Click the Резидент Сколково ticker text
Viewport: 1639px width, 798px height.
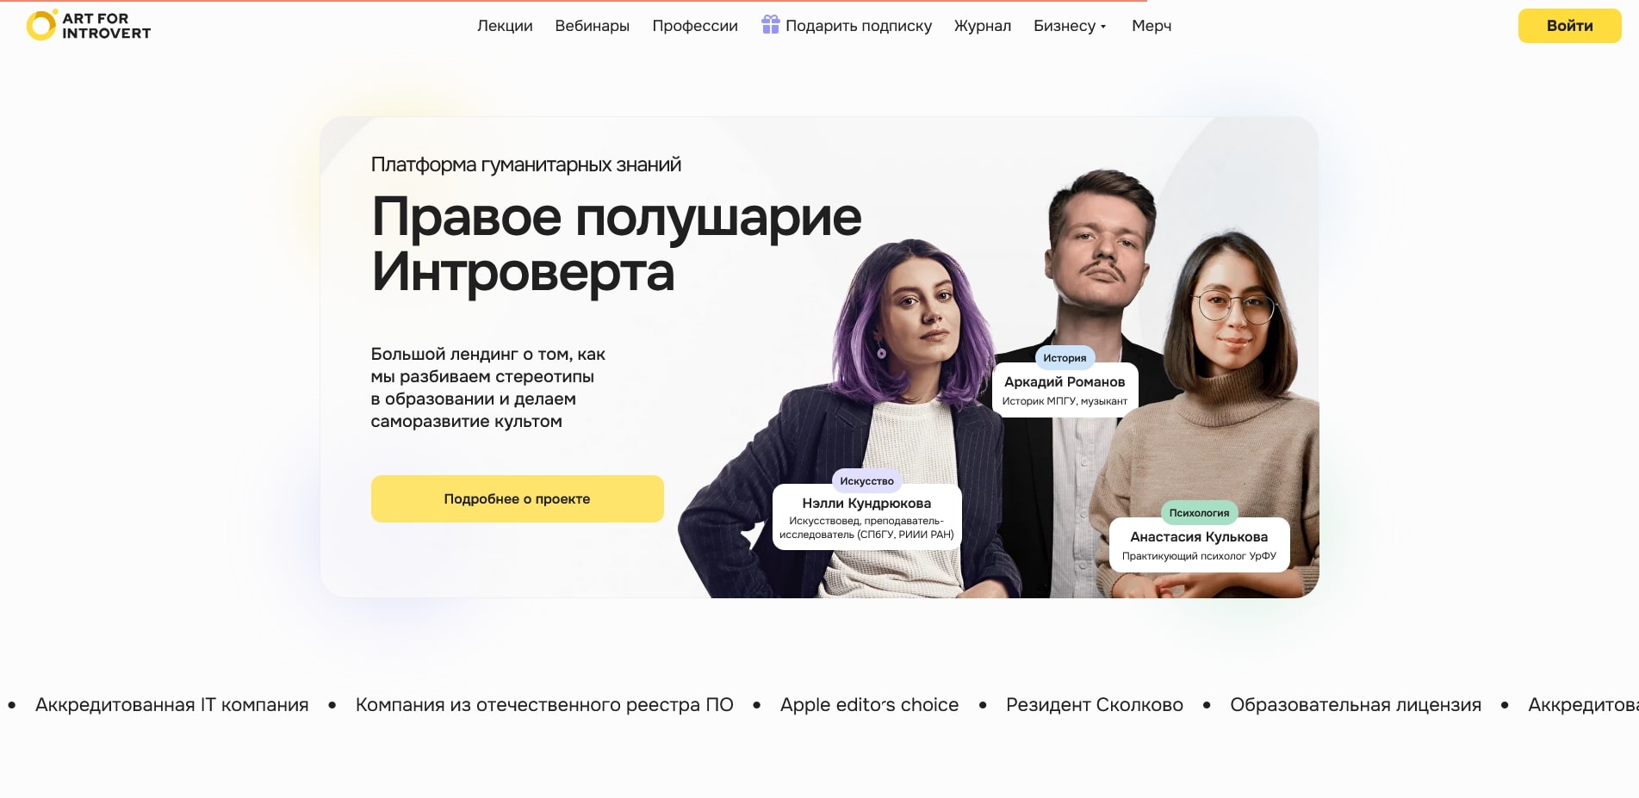1094,704
